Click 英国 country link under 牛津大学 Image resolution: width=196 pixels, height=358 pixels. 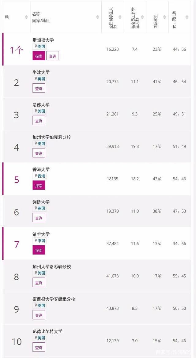(41, 79)
